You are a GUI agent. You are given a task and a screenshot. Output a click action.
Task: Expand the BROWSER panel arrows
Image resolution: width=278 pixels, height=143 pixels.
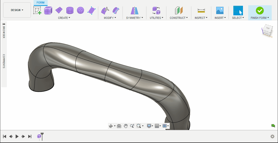(x=4, y=24)
